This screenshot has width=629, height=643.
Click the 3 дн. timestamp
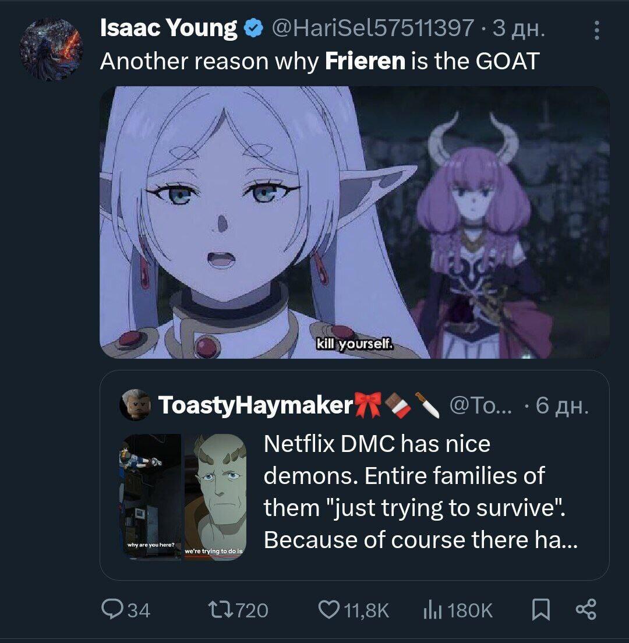(x=519, y=29)
